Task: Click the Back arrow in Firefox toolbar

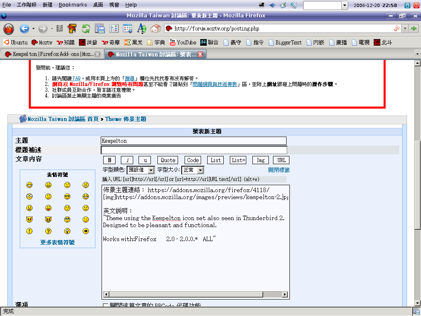Action: tap(24, 28)
